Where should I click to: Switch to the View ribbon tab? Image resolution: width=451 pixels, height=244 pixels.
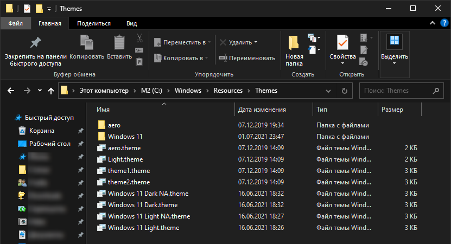point(131,23)
